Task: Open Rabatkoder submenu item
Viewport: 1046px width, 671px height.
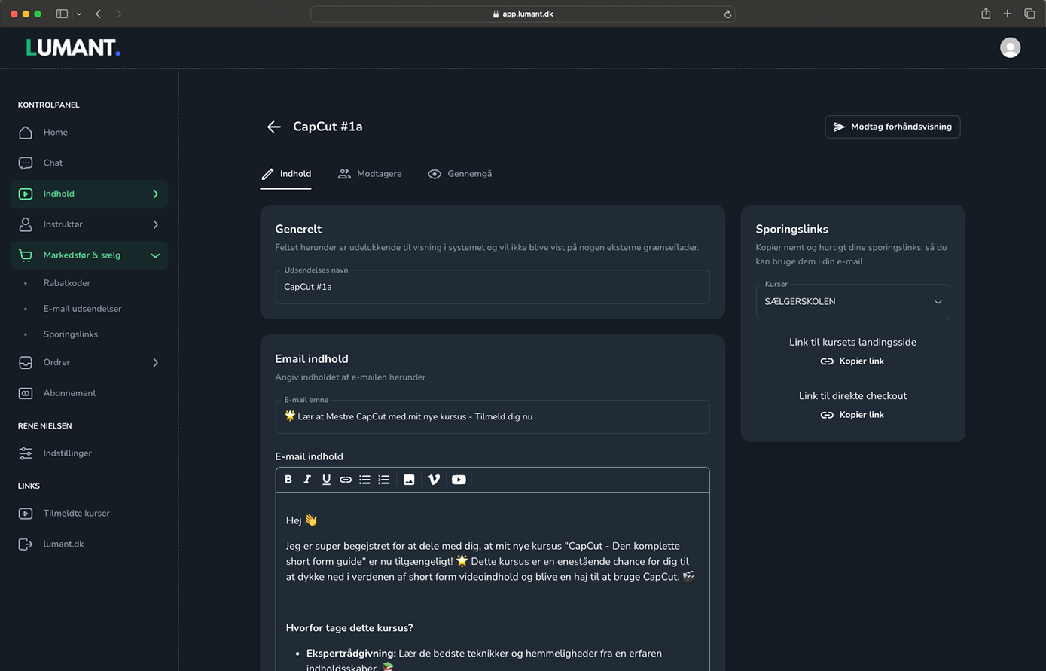Action: (66, 283)
